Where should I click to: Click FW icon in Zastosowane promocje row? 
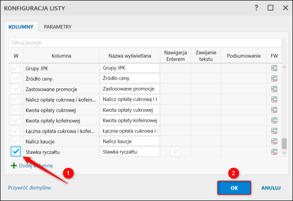[x=274, y=89]
